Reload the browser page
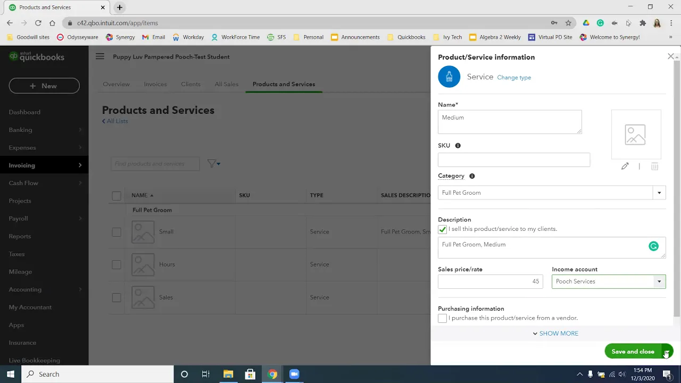 [x=38, y=23]
